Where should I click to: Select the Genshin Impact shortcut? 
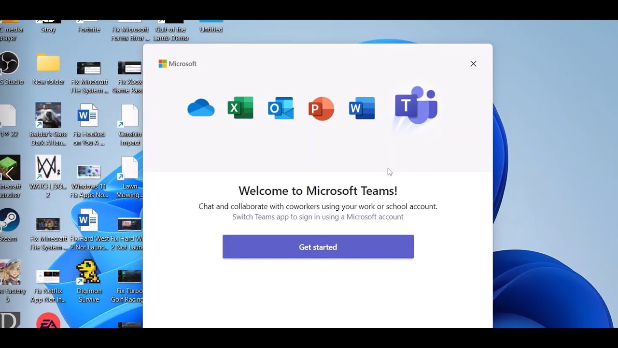130,125
